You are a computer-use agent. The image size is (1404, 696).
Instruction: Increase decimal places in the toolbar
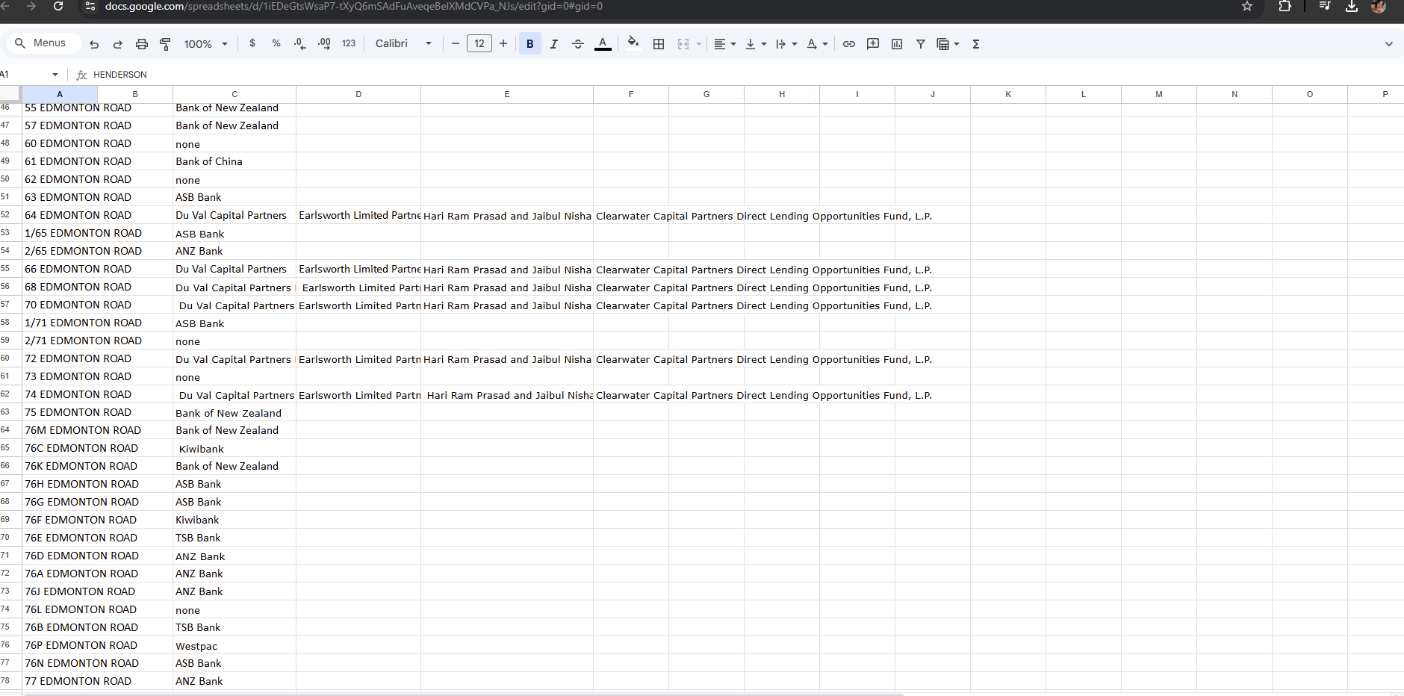click(324, 43)
